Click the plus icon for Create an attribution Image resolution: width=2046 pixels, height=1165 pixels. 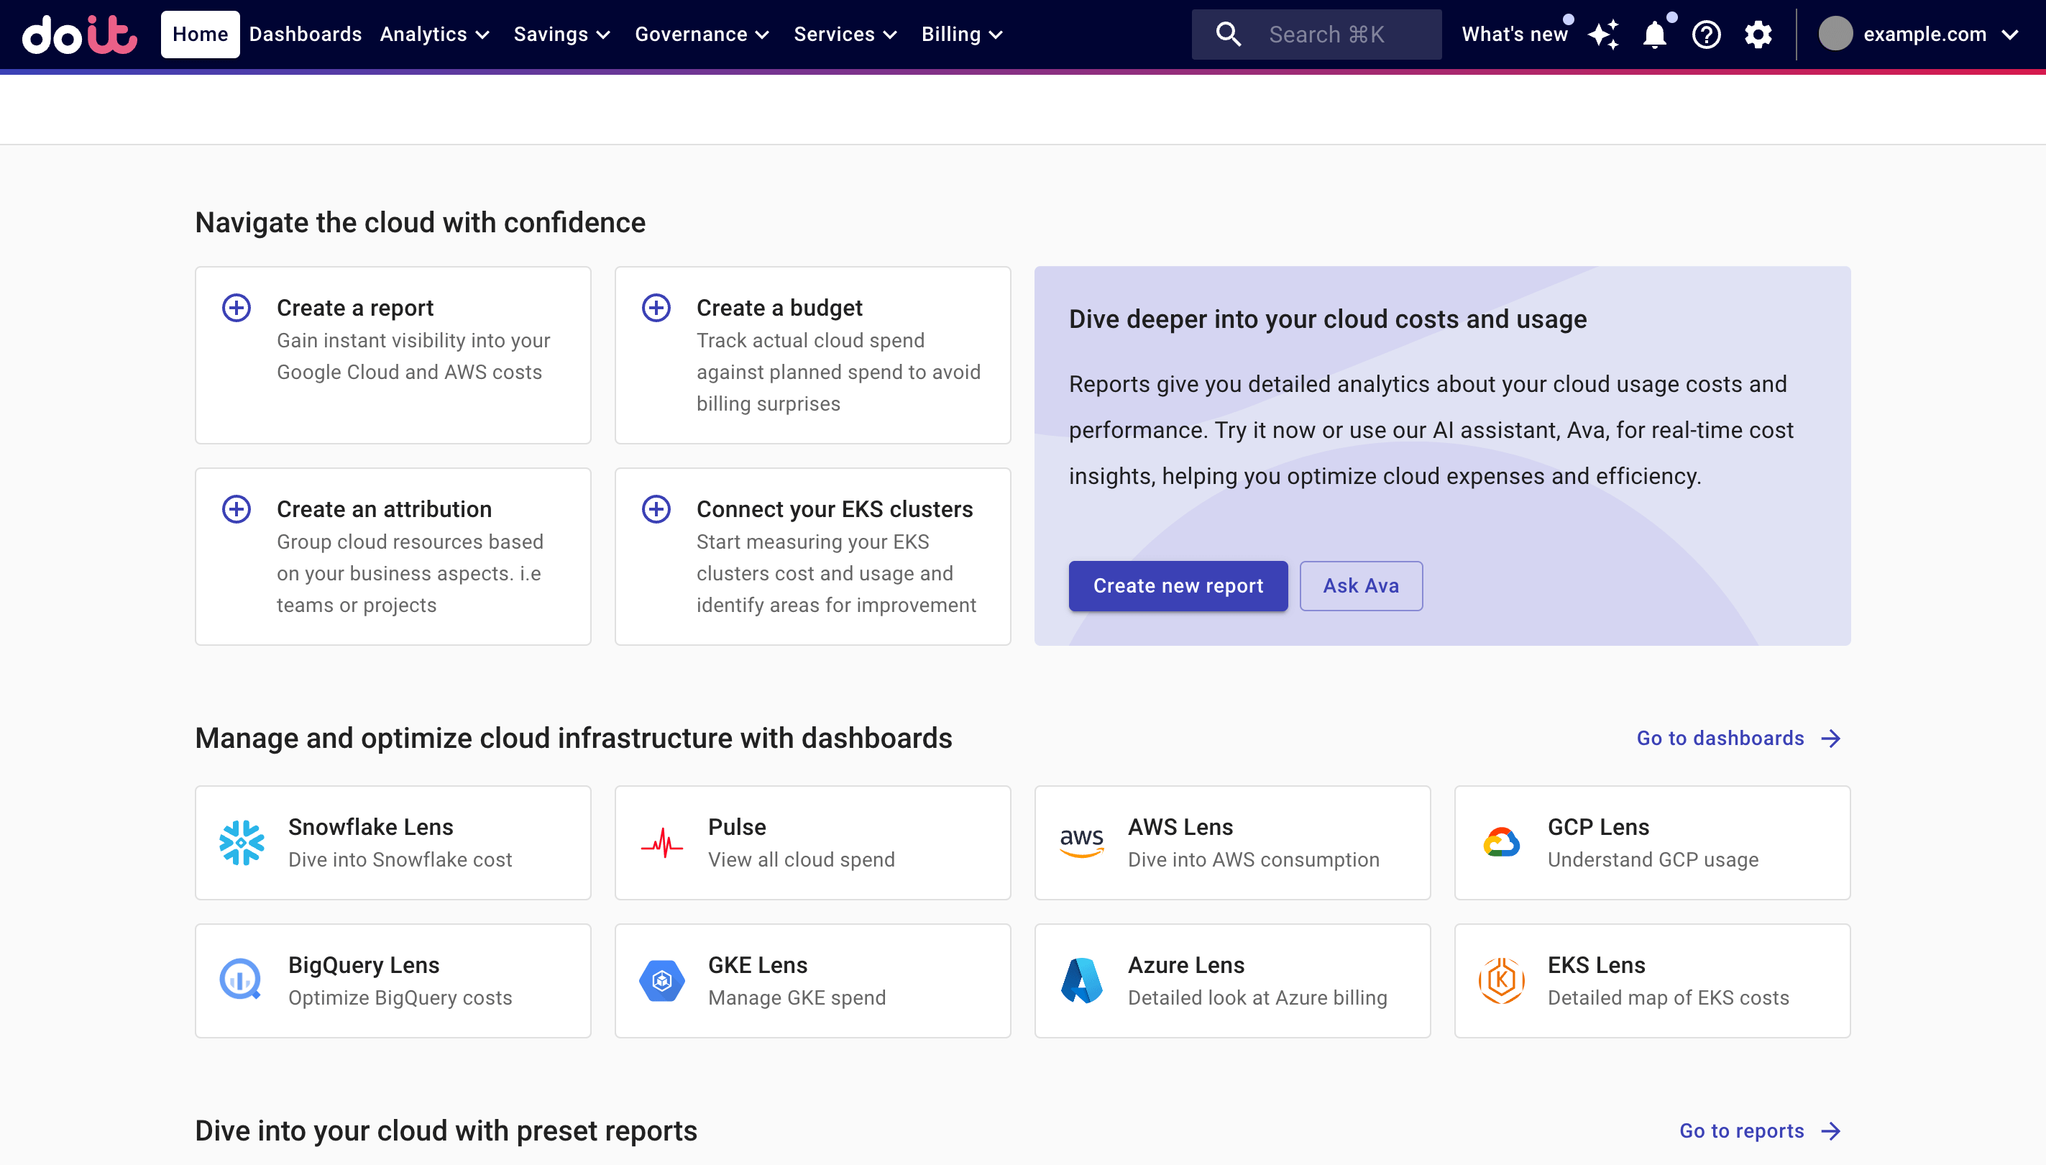pos(236,509)
